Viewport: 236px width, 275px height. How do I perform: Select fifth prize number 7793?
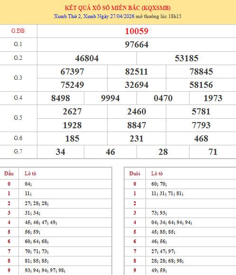201,125
